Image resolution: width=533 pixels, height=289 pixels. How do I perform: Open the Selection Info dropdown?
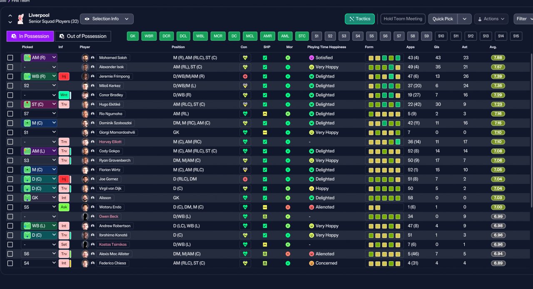(107, 19)
